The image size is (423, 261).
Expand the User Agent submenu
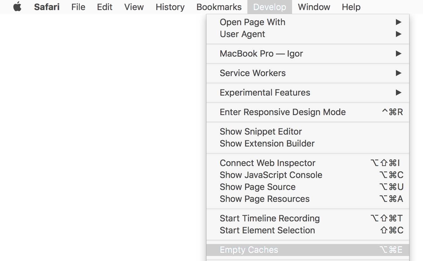(242, 34)
